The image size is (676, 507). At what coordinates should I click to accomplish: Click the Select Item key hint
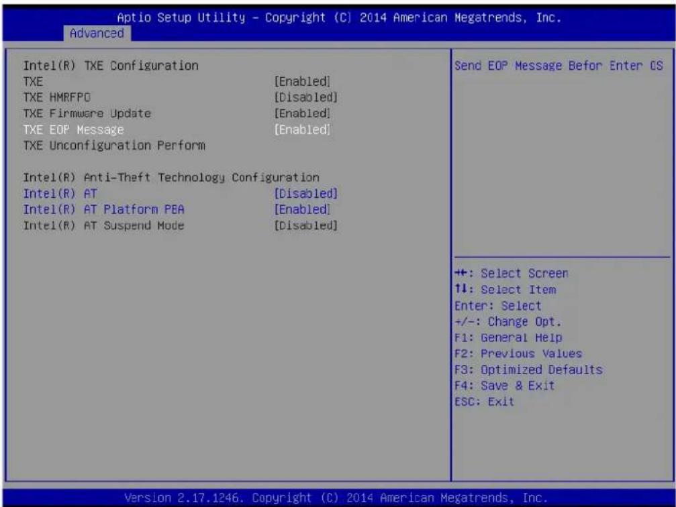[x=505, y=290]
